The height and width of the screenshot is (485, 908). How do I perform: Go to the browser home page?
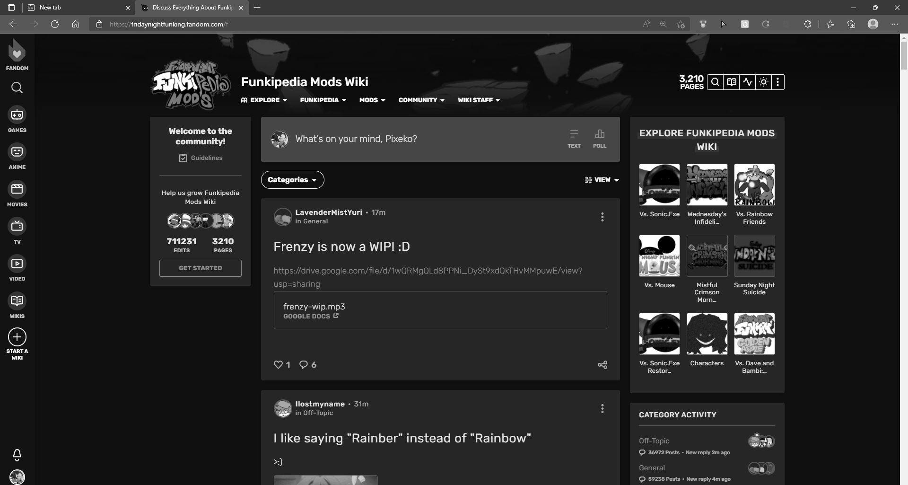76,24
